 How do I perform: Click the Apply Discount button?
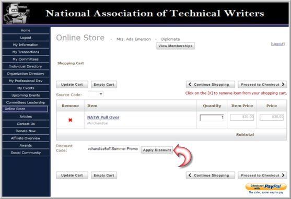click(157, 150)
